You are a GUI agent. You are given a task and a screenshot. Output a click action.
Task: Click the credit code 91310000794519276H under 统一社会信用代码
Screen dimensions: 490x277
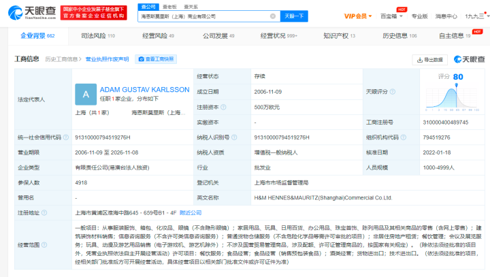pos(103,137)
